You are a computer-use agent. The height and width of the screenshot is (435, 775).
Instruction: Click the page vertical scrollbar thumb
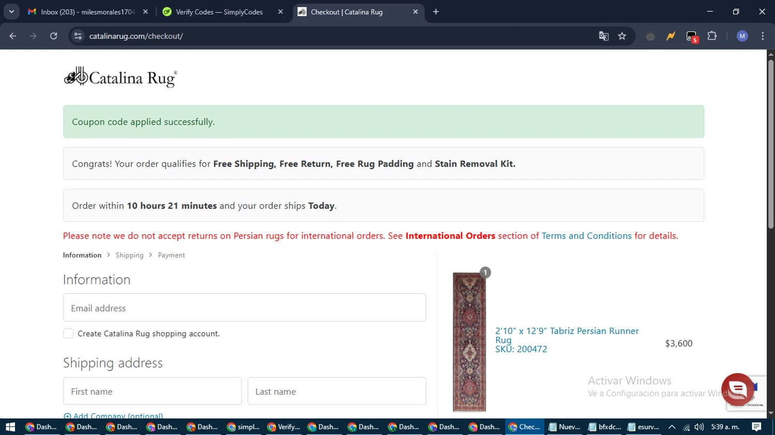(x=771, y=144)
